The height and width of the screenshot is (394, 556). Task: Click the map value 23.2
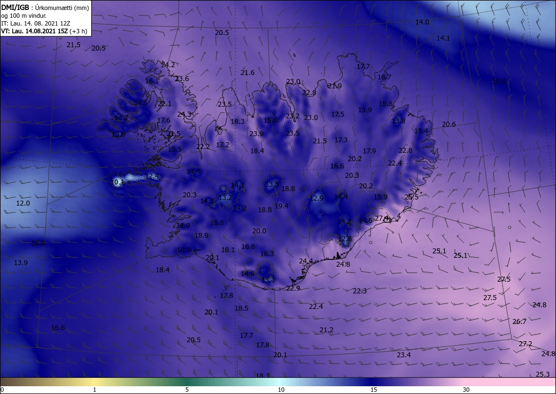click(292, 116)
